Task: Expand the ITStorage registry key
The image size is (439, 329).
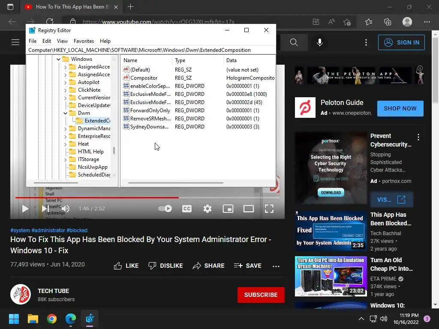Action: (x=65, y=159)
